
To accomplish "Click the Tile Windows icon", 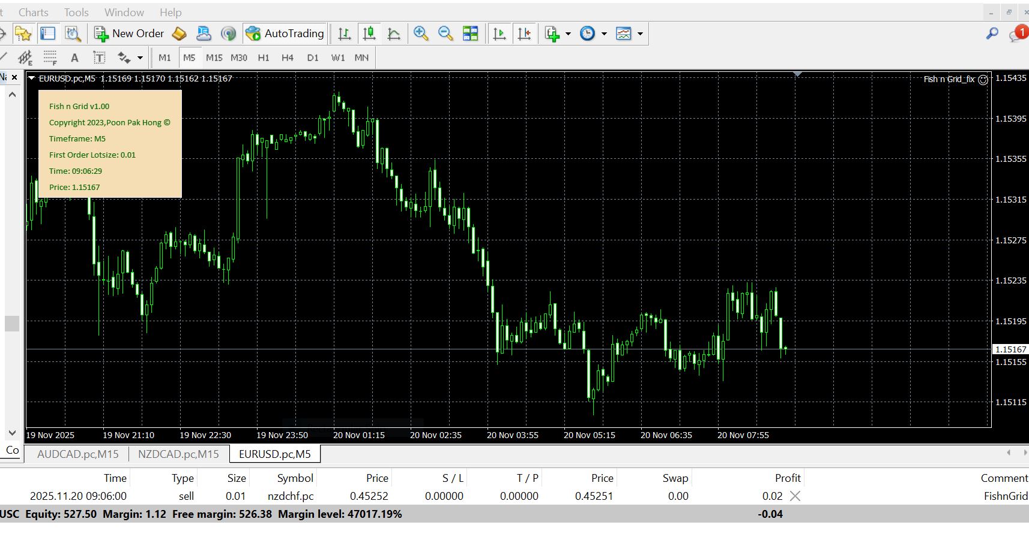I will 471,34.
